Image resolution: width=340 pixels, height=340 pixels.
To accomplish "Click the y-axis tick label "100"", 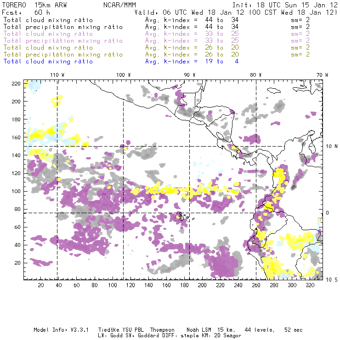I will (x=16, y=191).
